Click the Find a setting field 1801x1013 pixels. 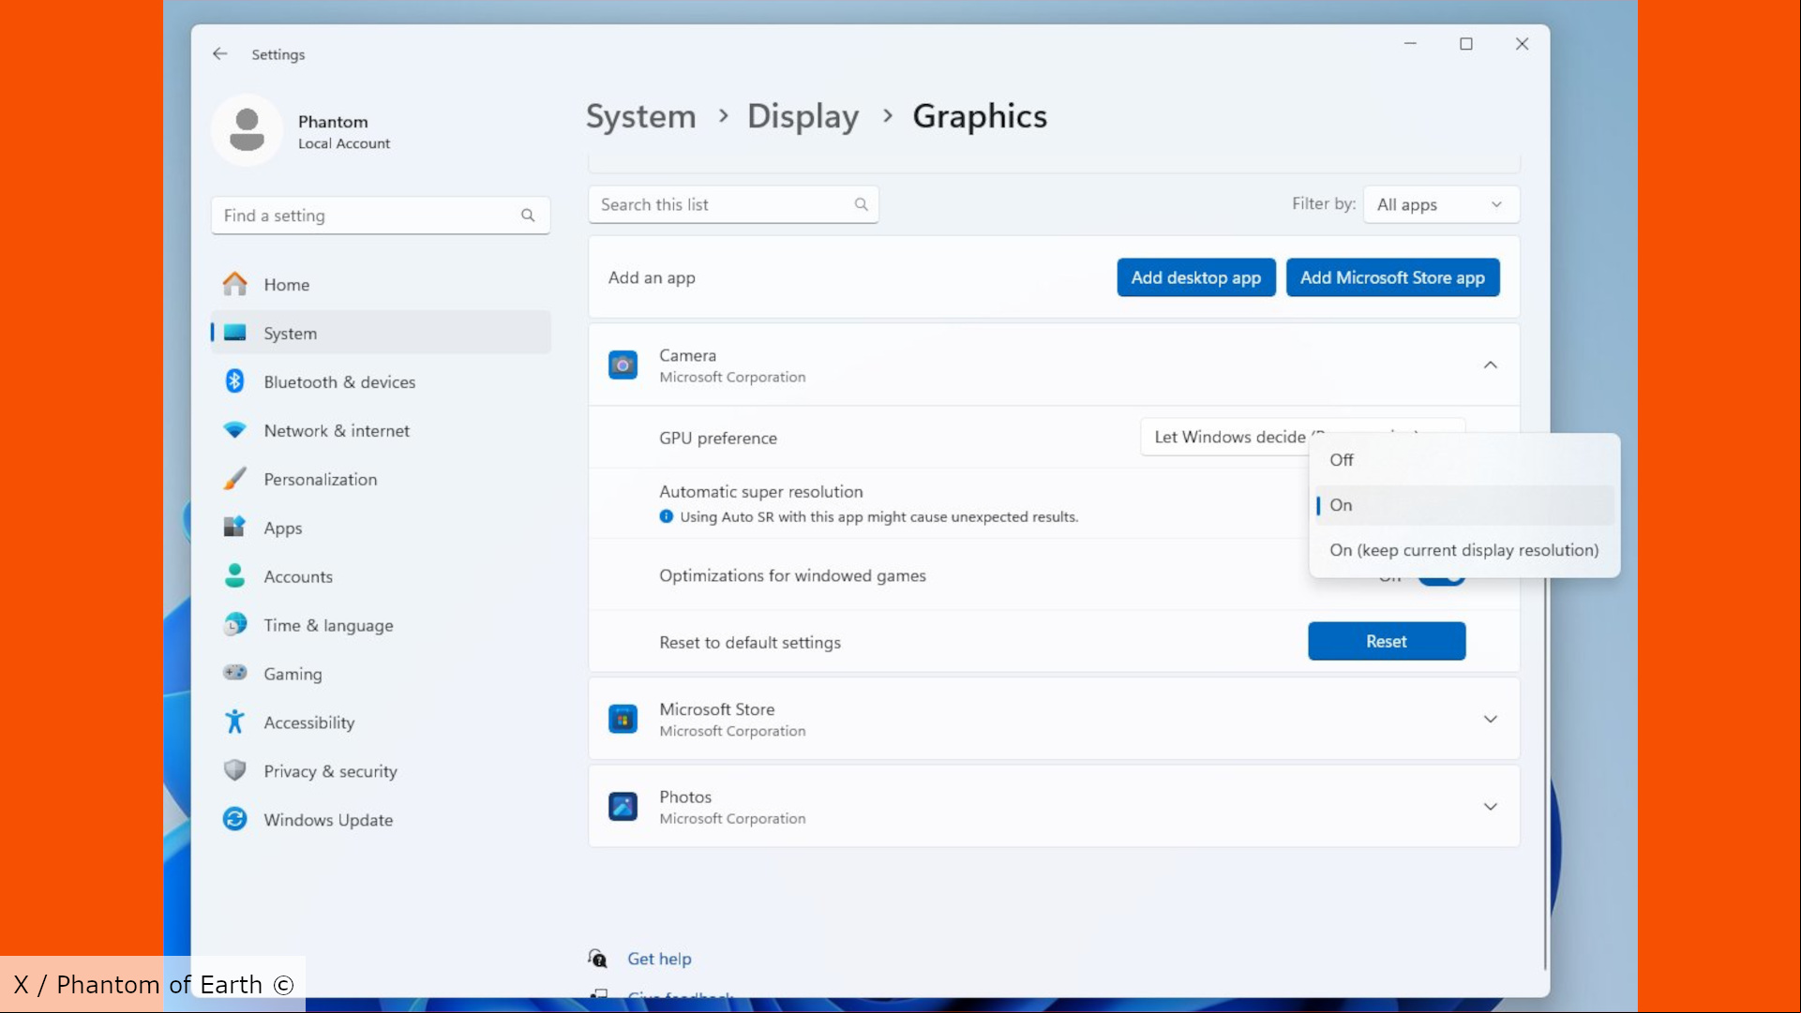coord(381,216)
